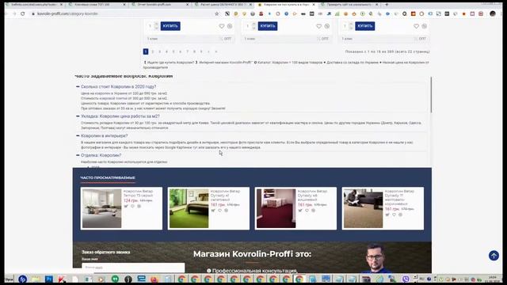Image resolution: width=507 pixels, height=285 pixels.
Task: Click the site lock icon in the address bar
Action: (x=33, y=14)
